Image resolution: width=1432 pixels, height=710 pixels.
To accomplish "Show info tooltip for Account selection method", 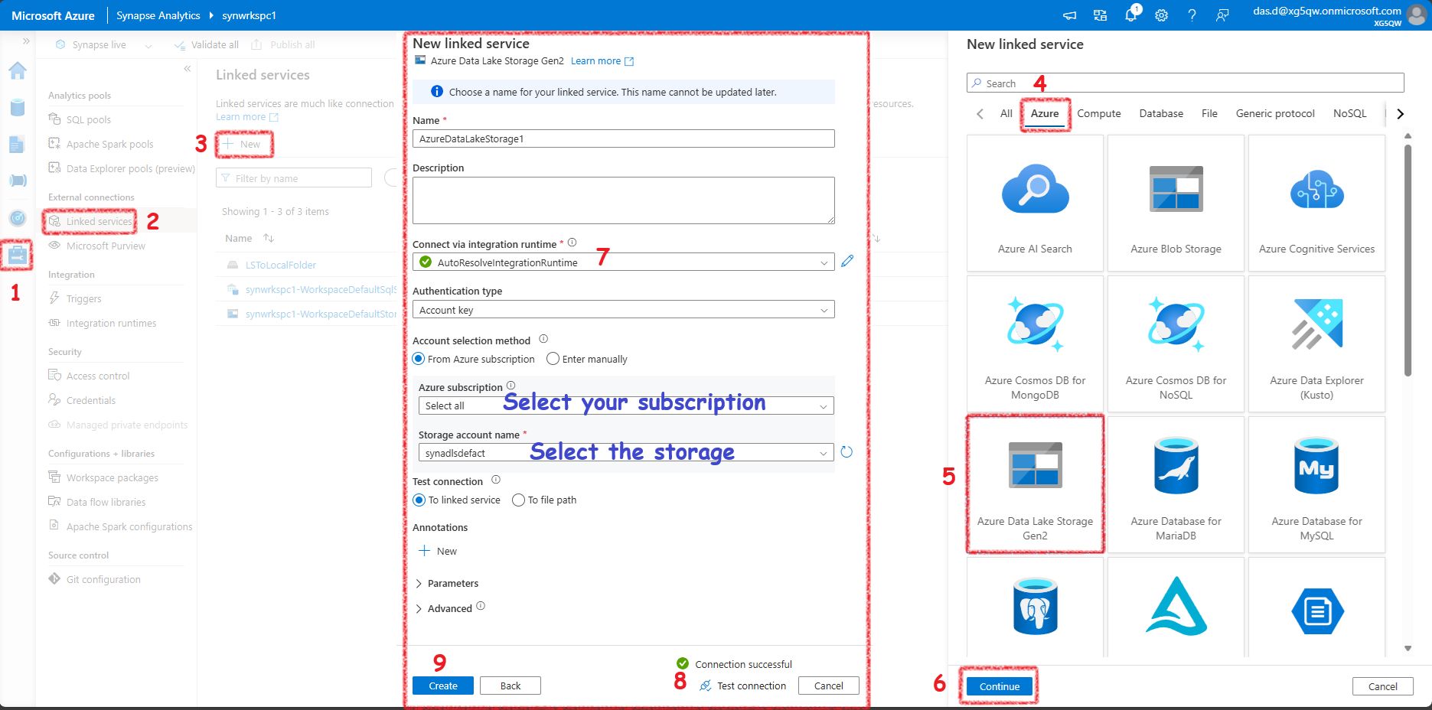I will click(x=543, y=339).
